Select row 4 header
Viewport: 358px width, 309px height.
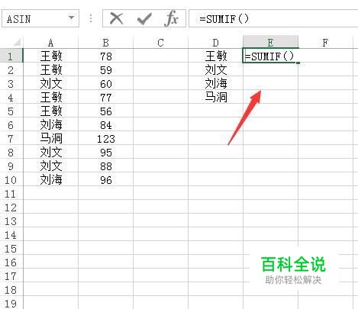pos(11,97)
